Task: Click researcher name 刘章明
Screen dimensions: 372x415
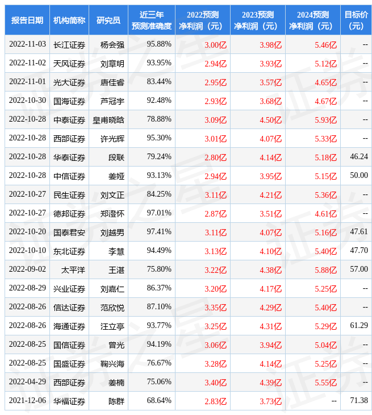Action: pos(112,64)
